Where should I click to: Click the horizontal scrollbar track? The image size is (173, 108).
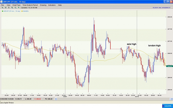[114, 99]
